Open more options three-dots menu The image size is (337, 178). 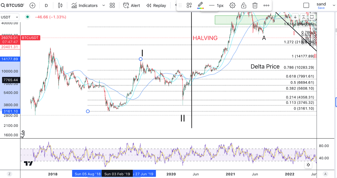266,5
